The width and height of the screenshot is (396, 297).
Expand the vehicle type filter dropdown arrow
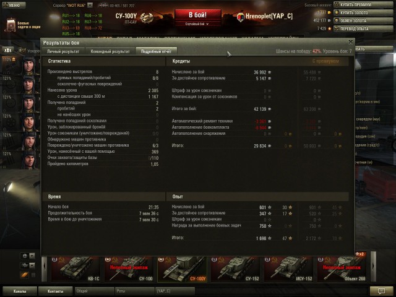coord(32,265)
